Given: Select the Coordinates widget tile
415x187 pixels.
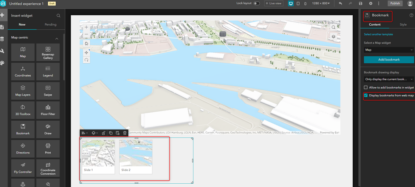Looking at the screenshot, I should tap(23, 72).
